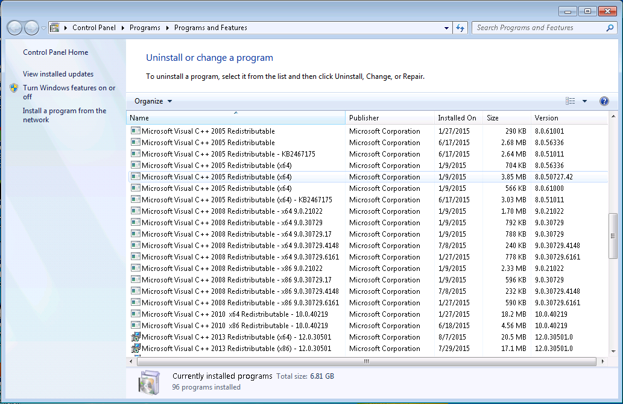
Task: Click the Control Panel icon in address bar
Action: coord(55,28)
